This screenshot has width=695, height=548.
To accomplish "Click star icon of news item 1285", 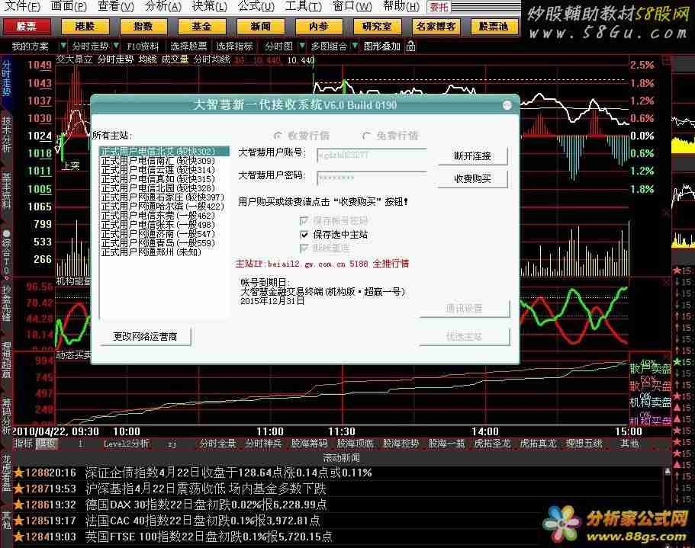I will click(18, 521).
